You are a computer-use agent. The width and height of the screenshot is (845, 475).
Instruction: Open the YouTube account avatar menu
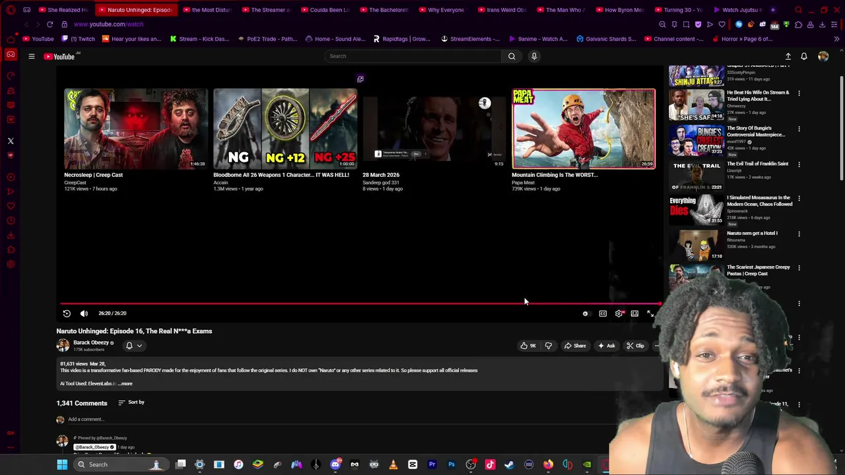(x=823, y=56)
